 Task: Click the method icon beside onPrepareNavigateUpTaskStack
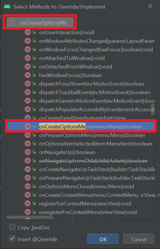click(x=28, y=178)
